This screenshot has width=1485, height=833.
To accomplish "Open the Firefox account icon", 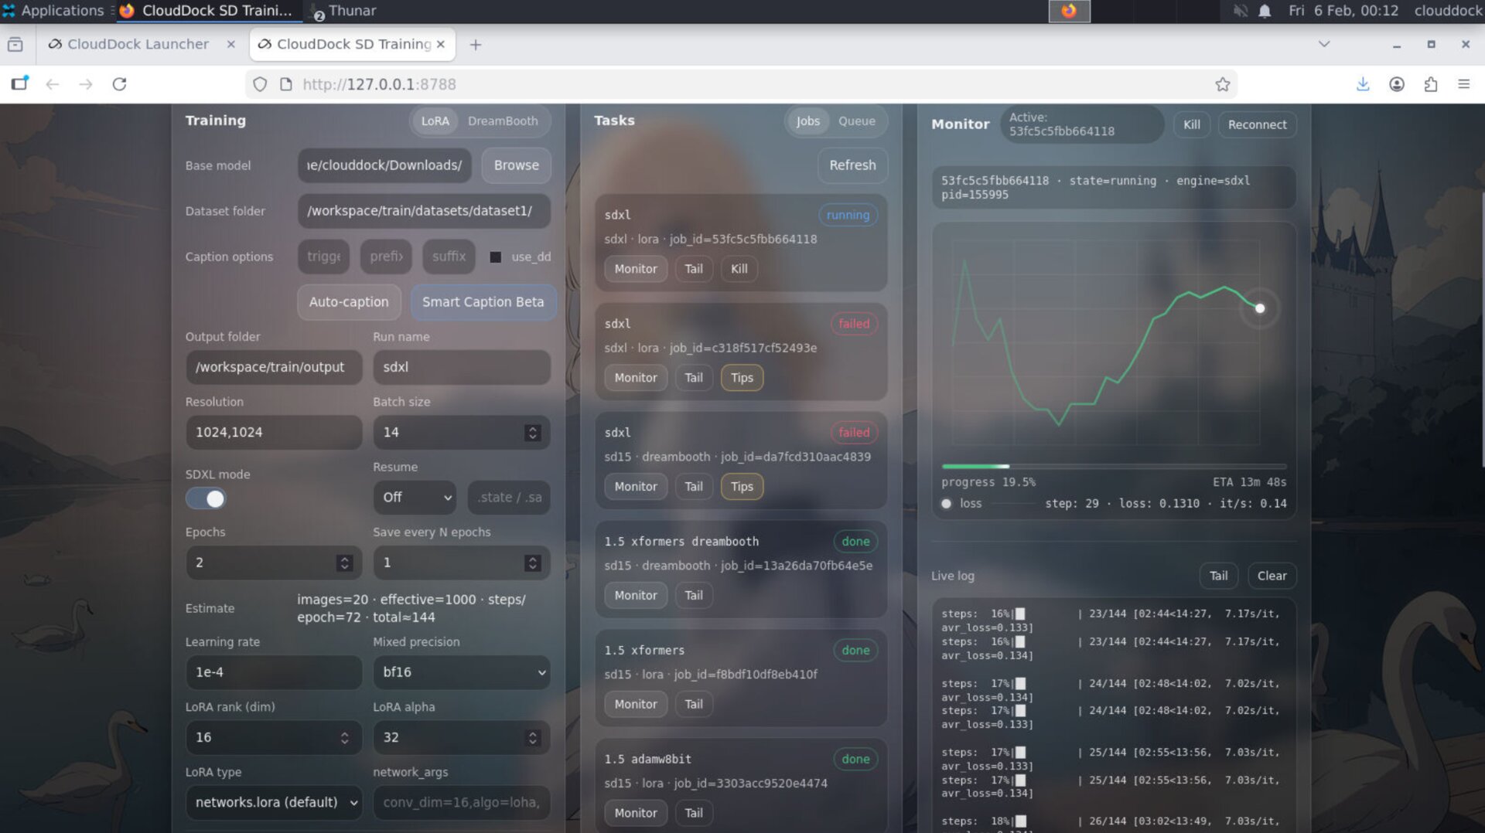I will 1396,84.
